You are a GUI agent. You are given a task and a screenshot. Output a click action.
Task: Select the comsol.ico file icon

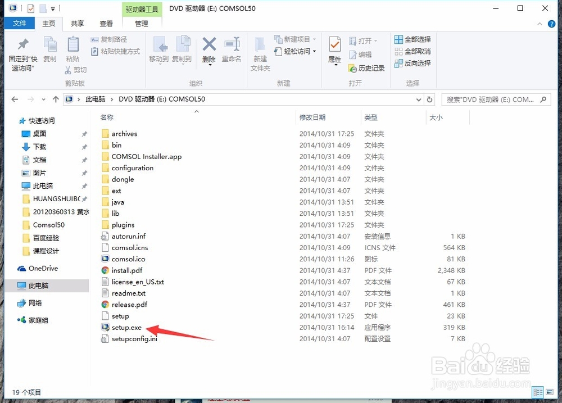pos(105,259)
